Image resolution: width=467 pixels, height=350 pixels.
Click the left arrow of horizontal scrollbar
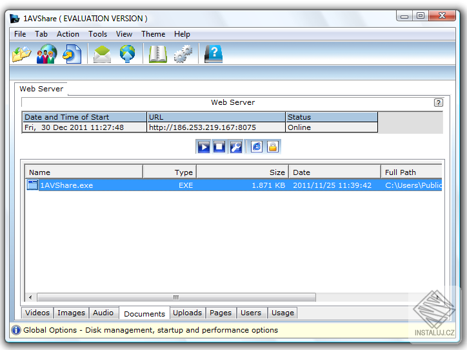[30, 297]
